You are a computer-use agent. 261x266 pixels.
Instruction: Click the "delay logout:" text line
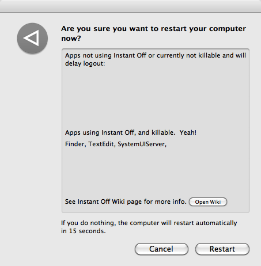(85, 63)
